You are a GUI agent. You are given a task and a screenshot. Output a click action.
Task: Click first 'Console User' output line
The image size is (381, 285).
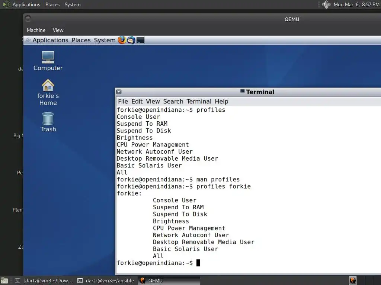(138, 117)
